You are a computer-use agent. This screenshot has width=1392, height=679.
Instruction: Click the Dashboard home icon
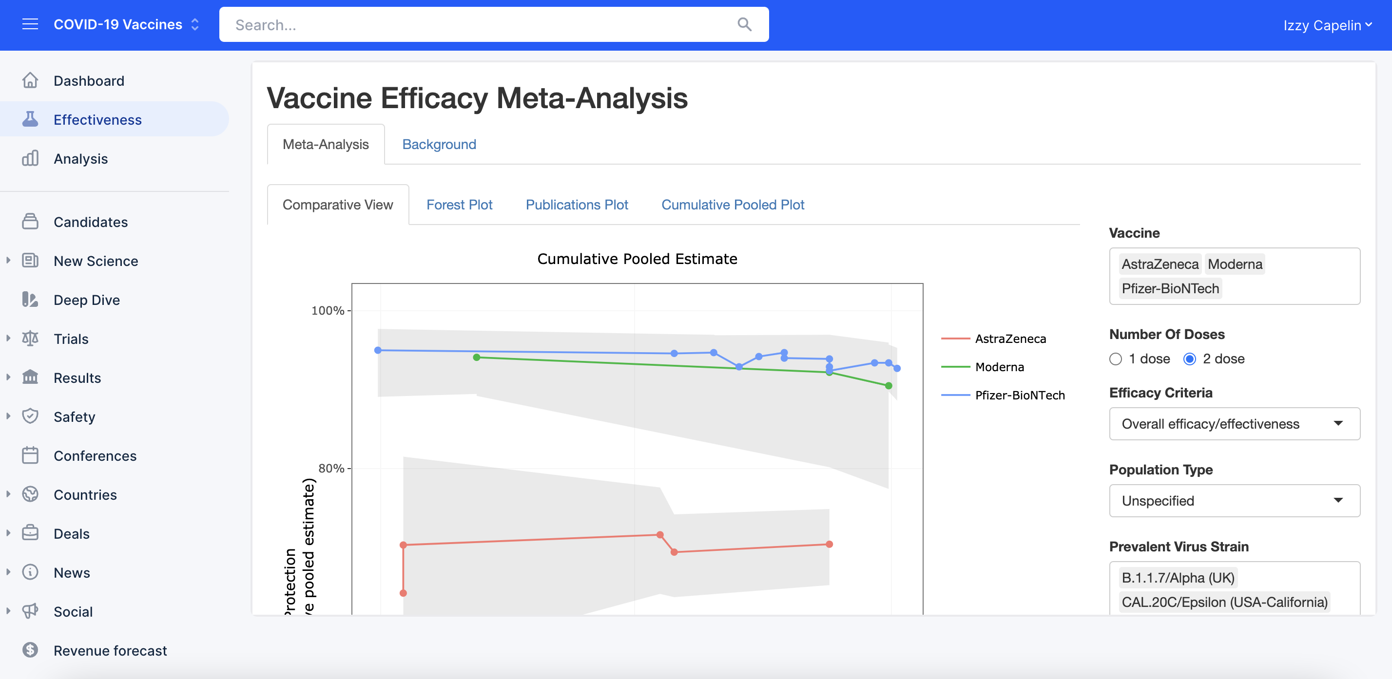(30, 80)
